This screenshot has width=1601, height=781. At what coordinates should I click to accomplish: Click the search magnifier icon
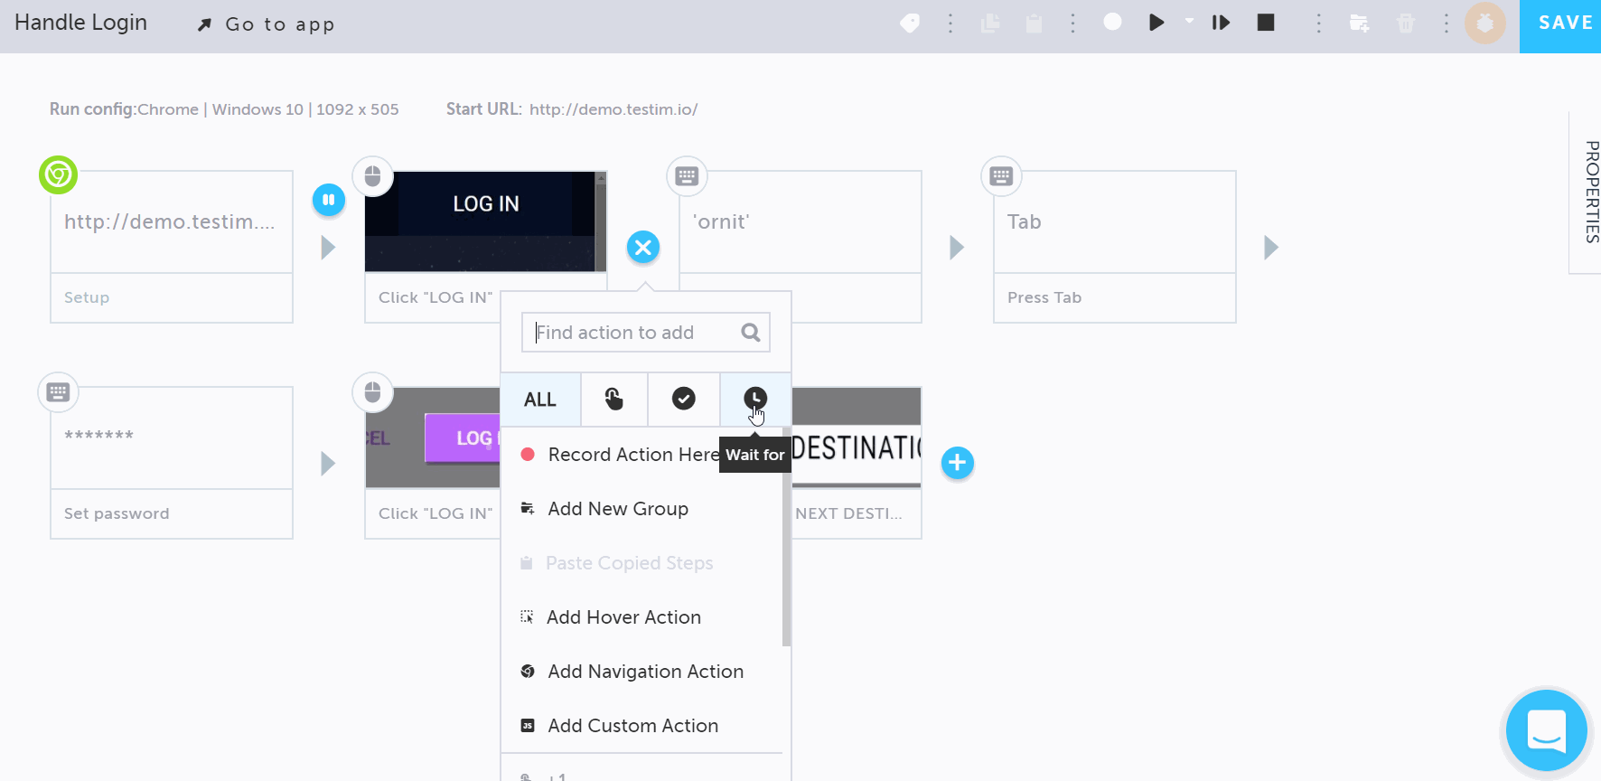(751, 333)
